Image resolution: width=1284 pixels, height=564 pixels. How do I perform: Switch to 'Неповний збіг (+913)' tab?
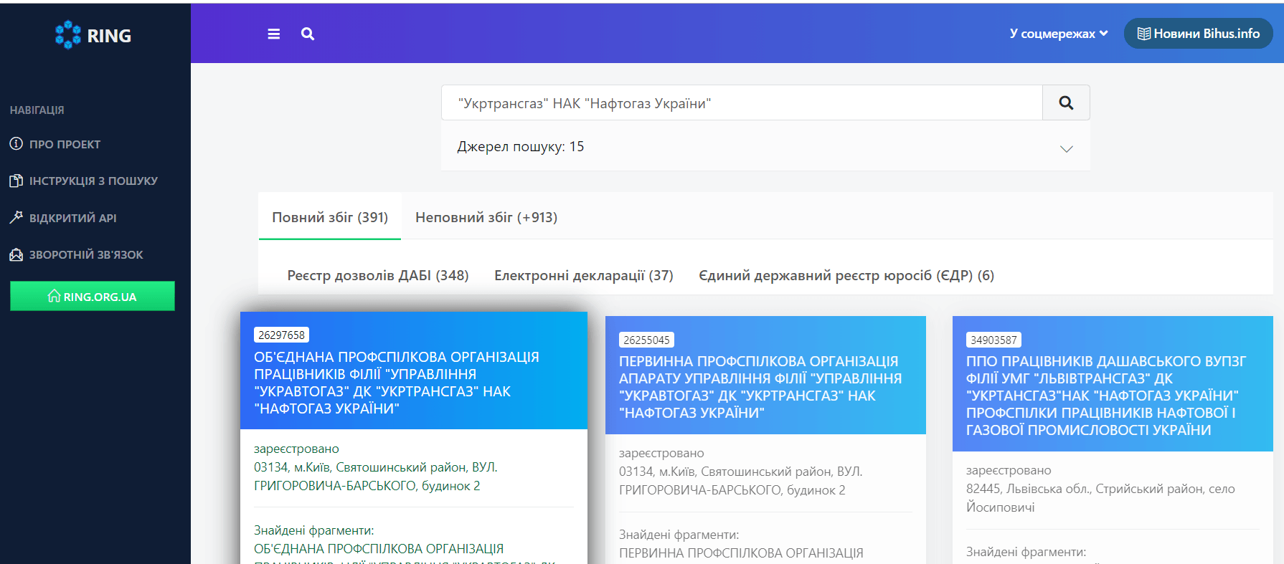[x=486, y=217]
